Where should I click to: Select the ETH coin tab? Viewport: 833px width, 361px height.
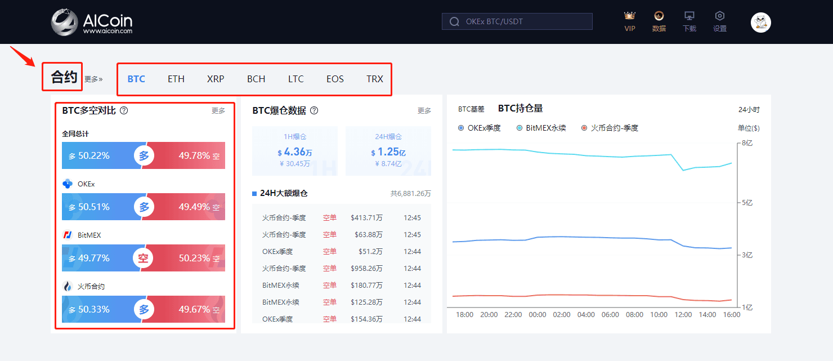(176, 79)
